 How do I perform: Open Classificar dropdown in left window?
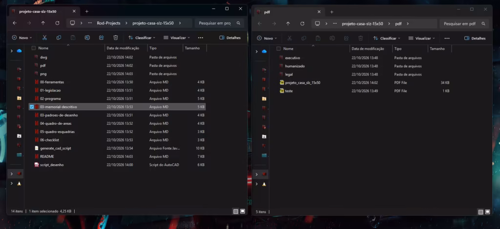point(142,38)
